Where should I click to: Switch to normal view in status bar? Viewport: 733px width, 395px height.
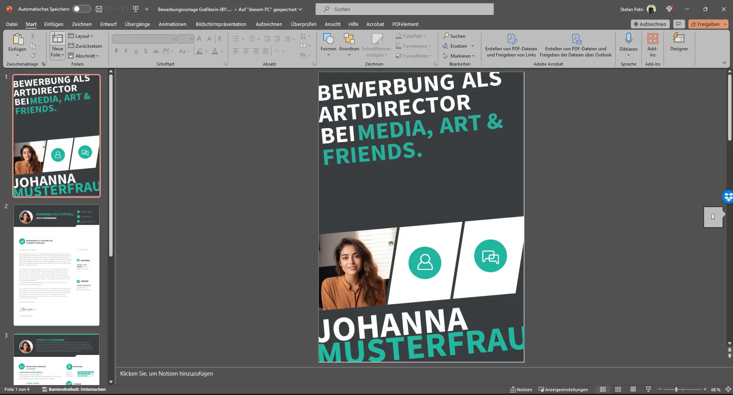coord(603,389)
